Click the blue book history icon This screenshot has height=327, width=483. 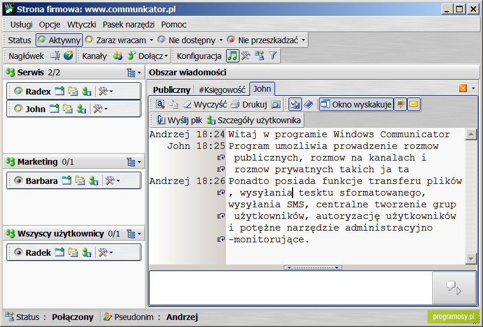click(x=308, y=105)
